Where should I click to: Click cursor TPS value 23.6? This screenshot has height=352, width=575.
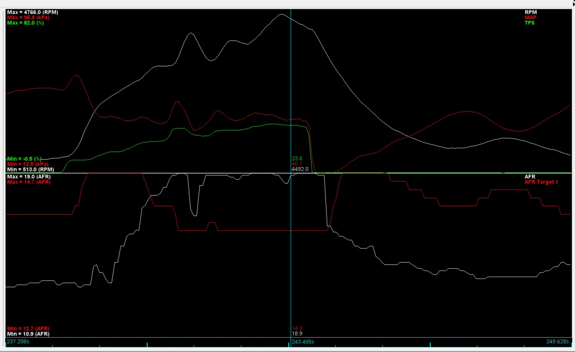click(297, 159)
